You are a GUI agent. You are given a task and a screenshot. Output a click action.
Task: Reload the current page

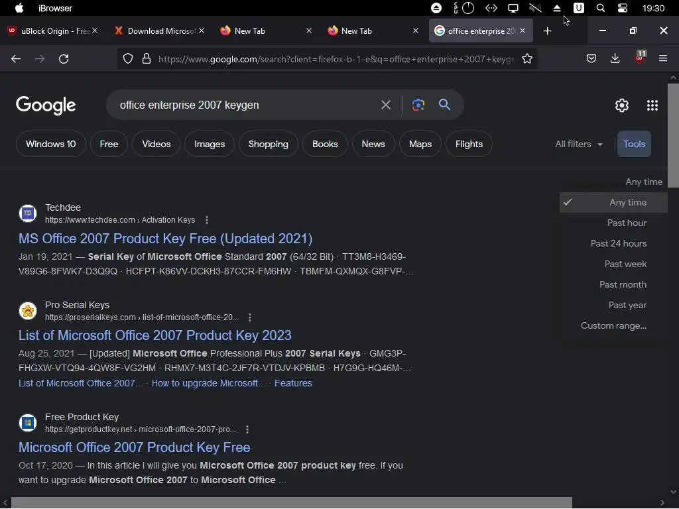coord(64,59)
